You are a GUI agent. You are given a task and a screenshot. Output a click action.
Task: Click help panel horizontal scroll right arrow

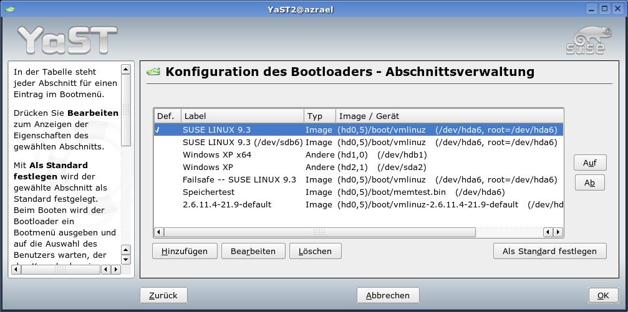116,270
